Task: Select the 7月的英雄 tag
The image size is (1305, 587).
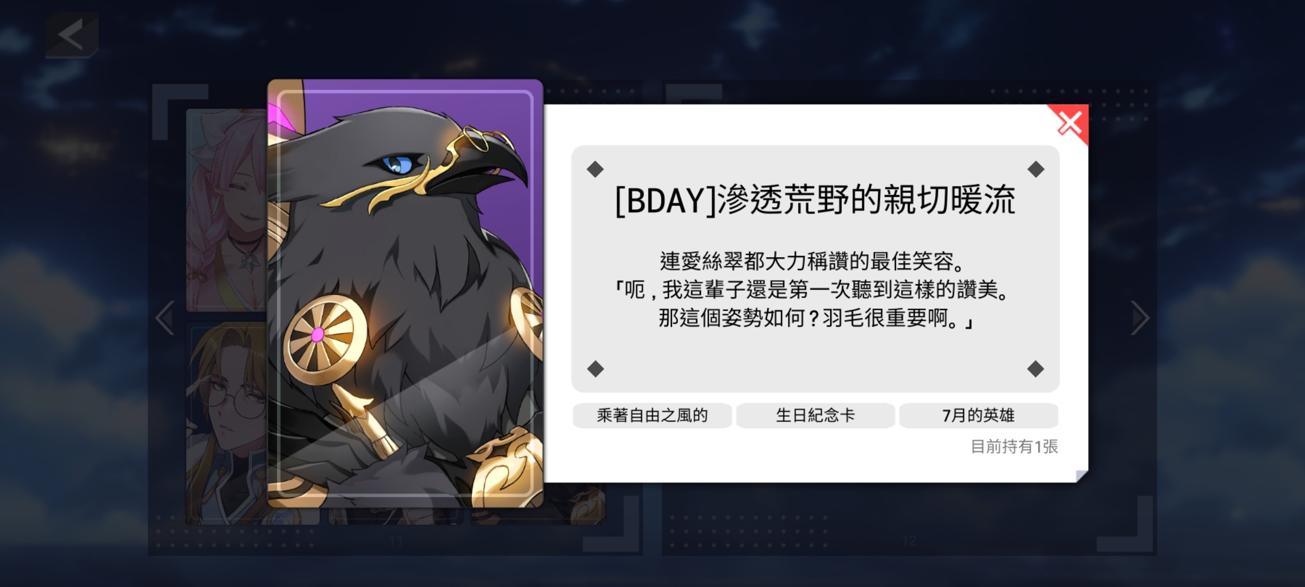Action: point(978,416)
